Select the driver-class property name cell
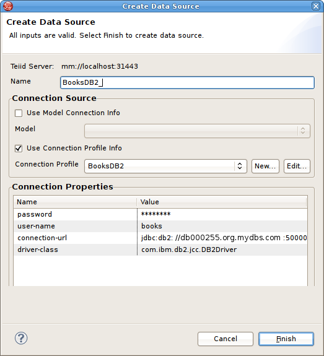324x356 pixels. (x=76, y=250)
